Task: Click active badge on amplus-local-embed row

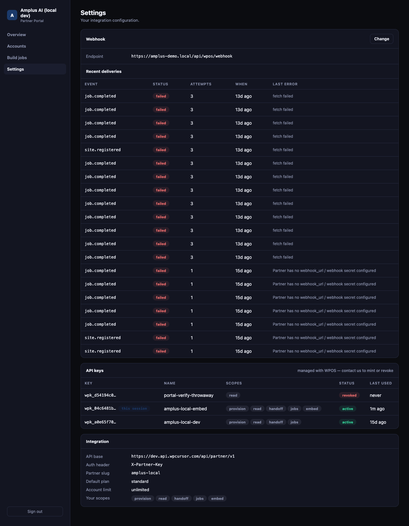Action: tap(348, 409)
